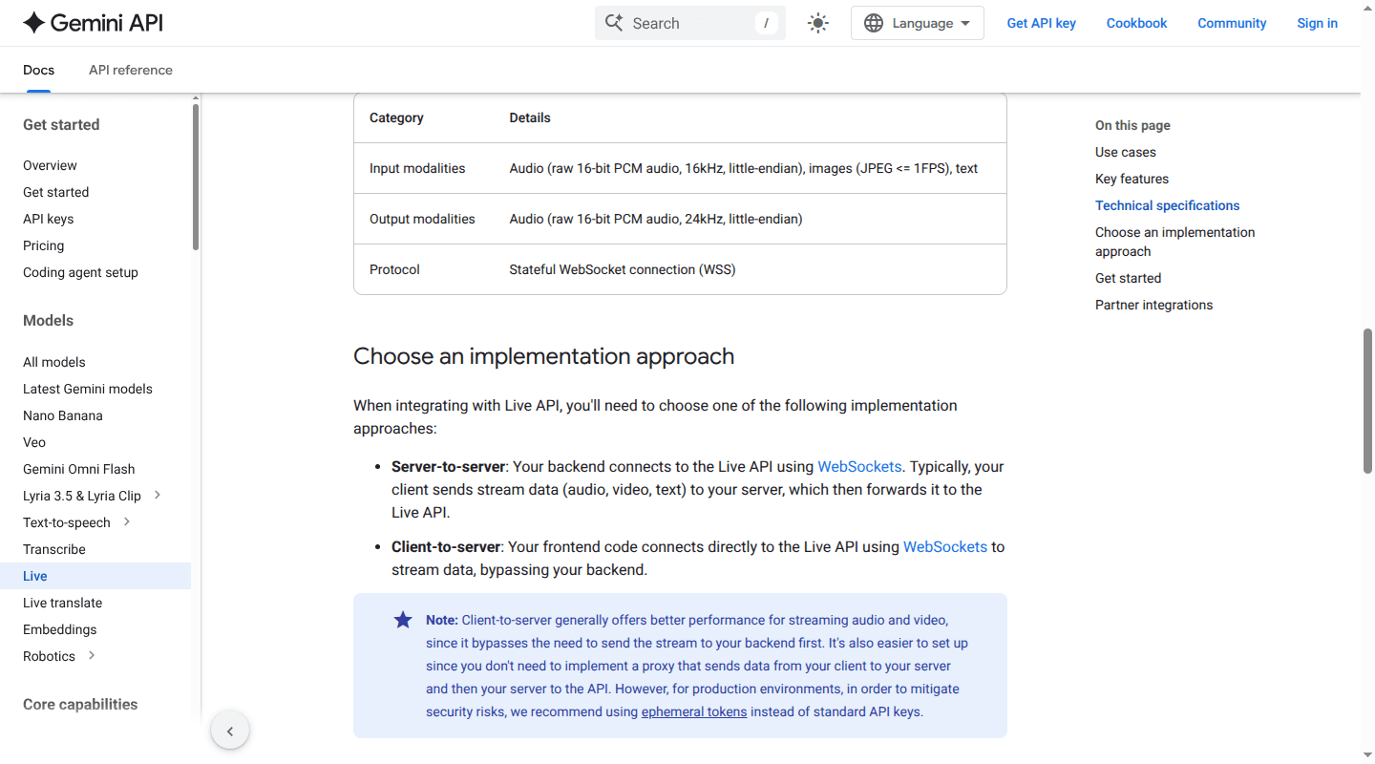The width and height of the screenshot is (1375, 764).
Task: Open the Live translate sidebar entry
Action: click(x=62, y=603)
